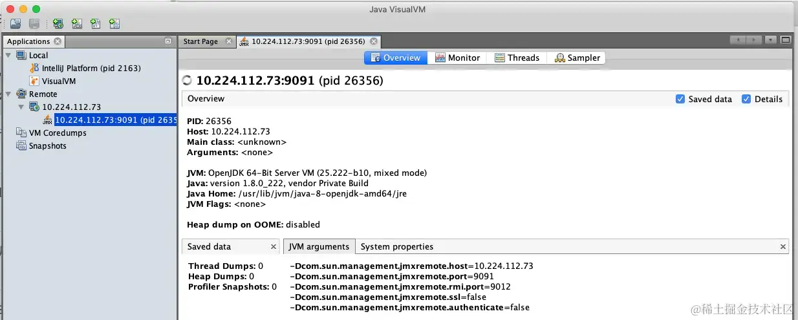
Task: Click the Thread Dumps: 0 entry
Action: click(x=226, y=266)
